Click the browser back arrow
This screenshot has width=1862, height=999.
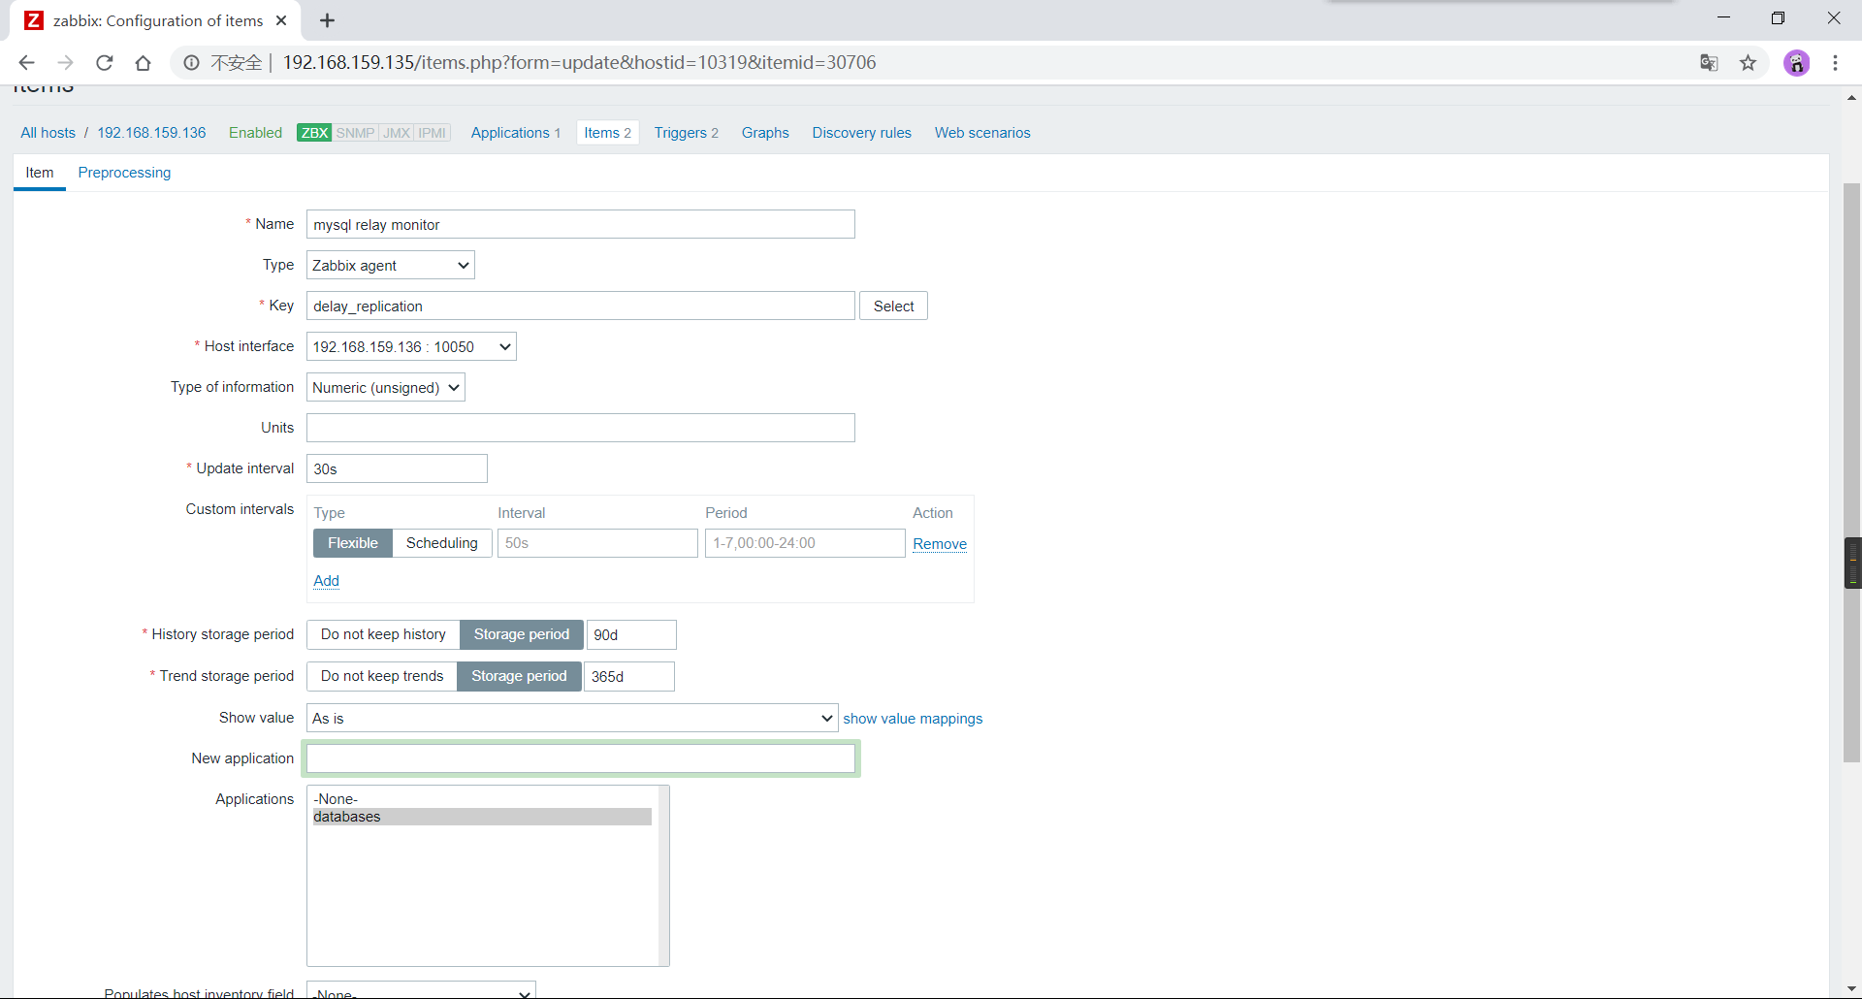click(26, 63)
